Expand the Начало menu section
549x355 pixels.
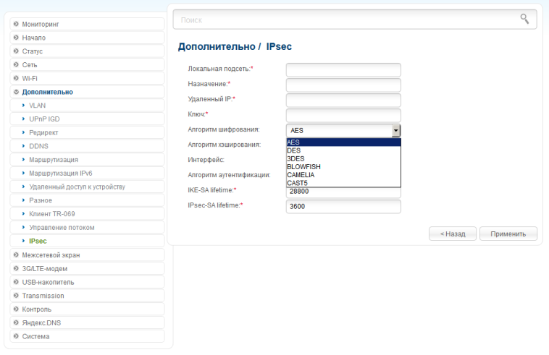87,38
